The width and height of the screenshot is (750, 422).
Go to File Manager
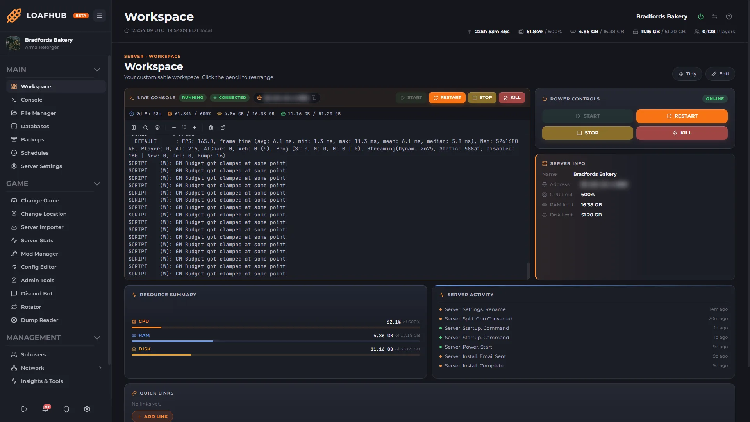(x=56, y=113)
